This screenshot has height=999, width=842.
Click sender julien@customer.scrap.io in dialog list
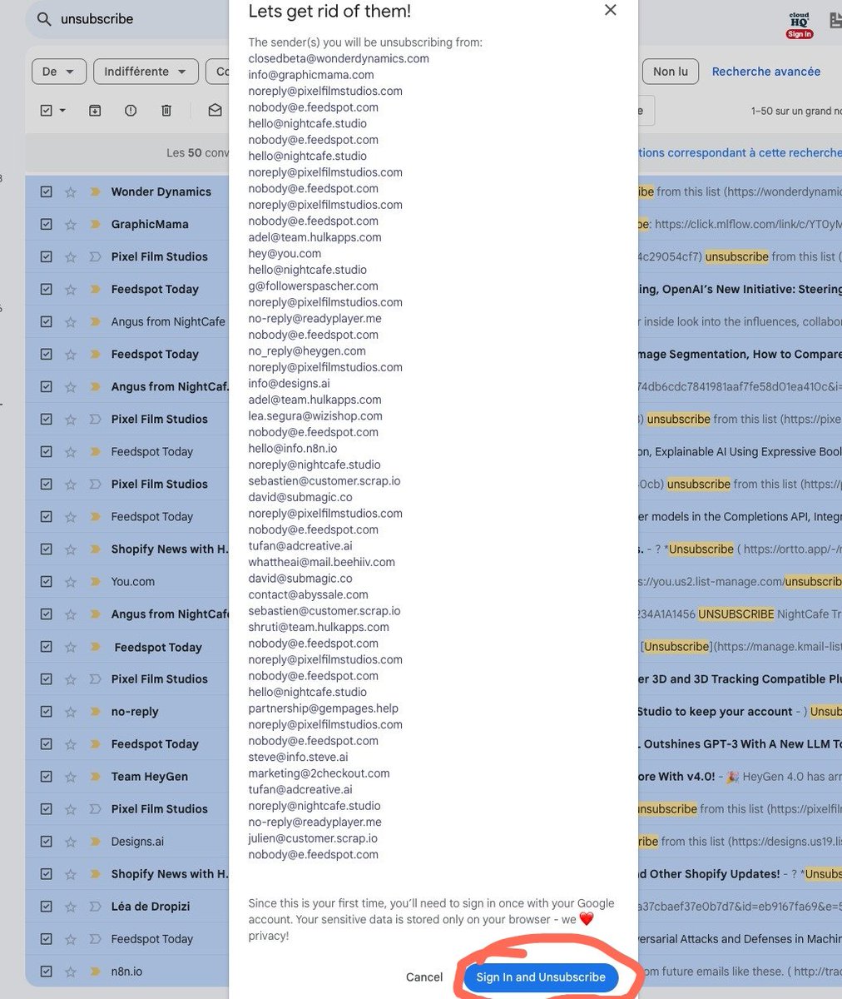313,838
